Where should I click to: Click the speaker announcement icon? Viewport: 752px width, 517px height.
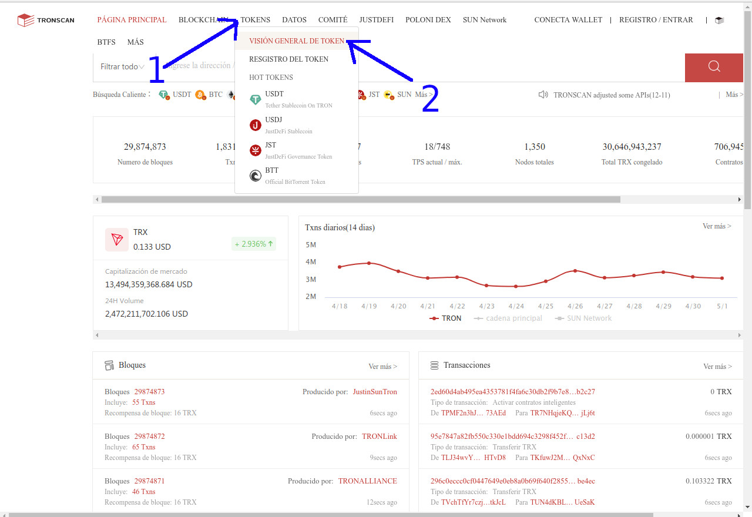543,95
